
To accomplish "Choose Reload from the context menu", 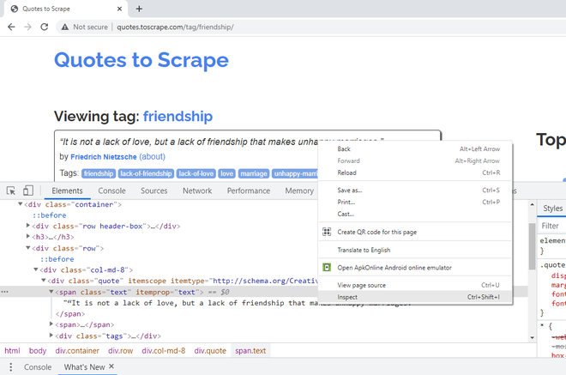I will click(x=415, y=172).
